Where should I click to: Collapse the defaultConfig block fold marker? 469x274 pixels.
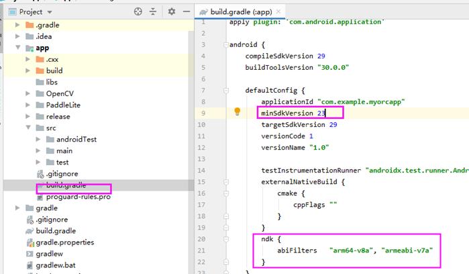[226, 91]
